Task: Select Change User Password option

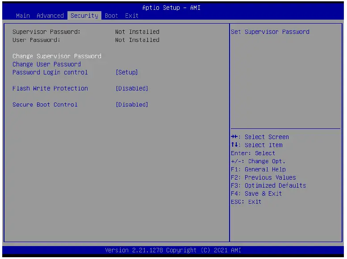Action: pyautogui.click(x=47, y=64)
